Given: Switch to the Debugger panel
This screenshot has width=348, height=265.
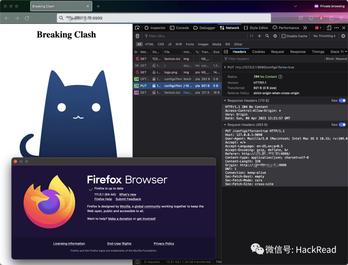Looking at the screenshot, I should [204, 28].
